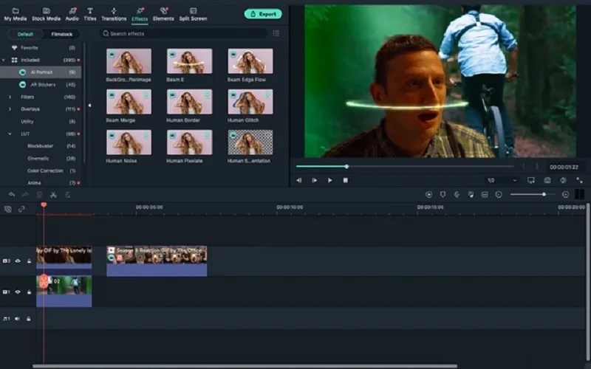This screenshot has width=591, height=369.
Task: Click the Export button
Action: [x=263, y=13]
